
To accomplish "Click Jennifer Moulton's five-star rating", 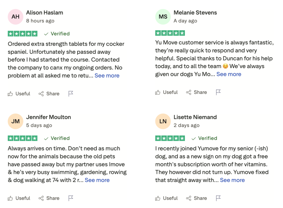I will click(x=23, y=138).
